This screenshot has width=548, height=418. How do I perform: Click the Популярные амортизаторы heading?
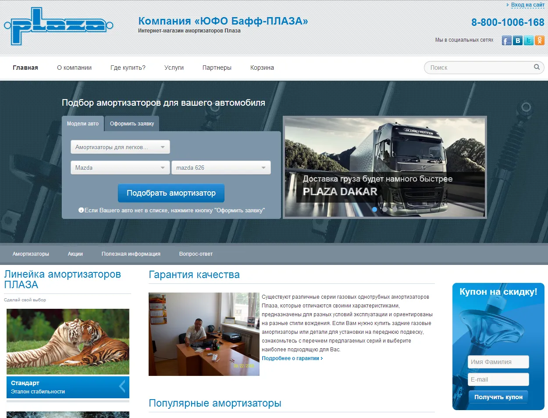coord(215,403)
